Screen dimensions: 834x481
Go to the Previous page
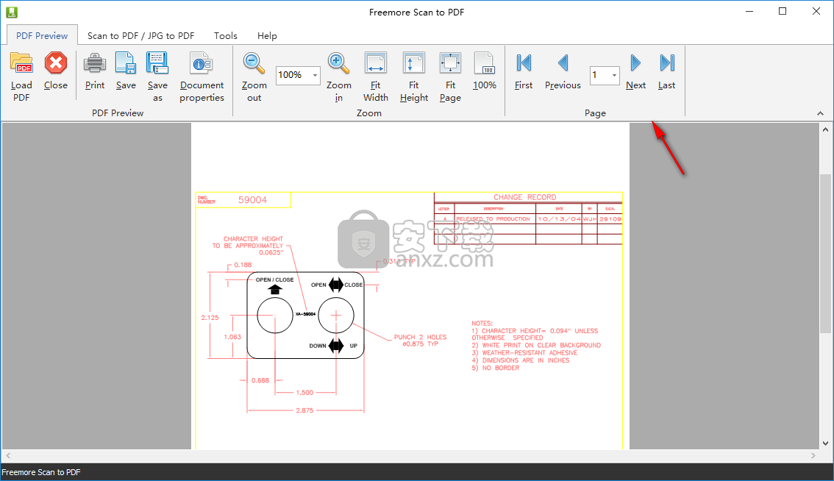pyautogui.click(x=563, y=71)
